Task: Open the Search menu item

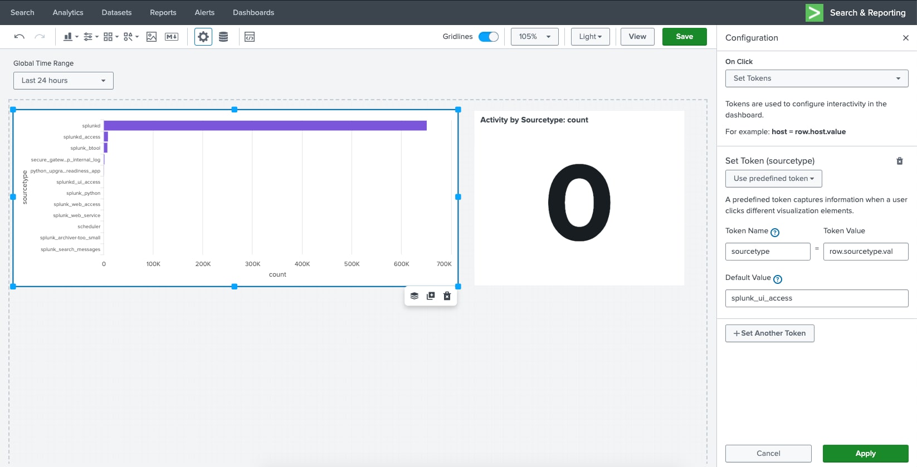Action: (x=22, y=12)
